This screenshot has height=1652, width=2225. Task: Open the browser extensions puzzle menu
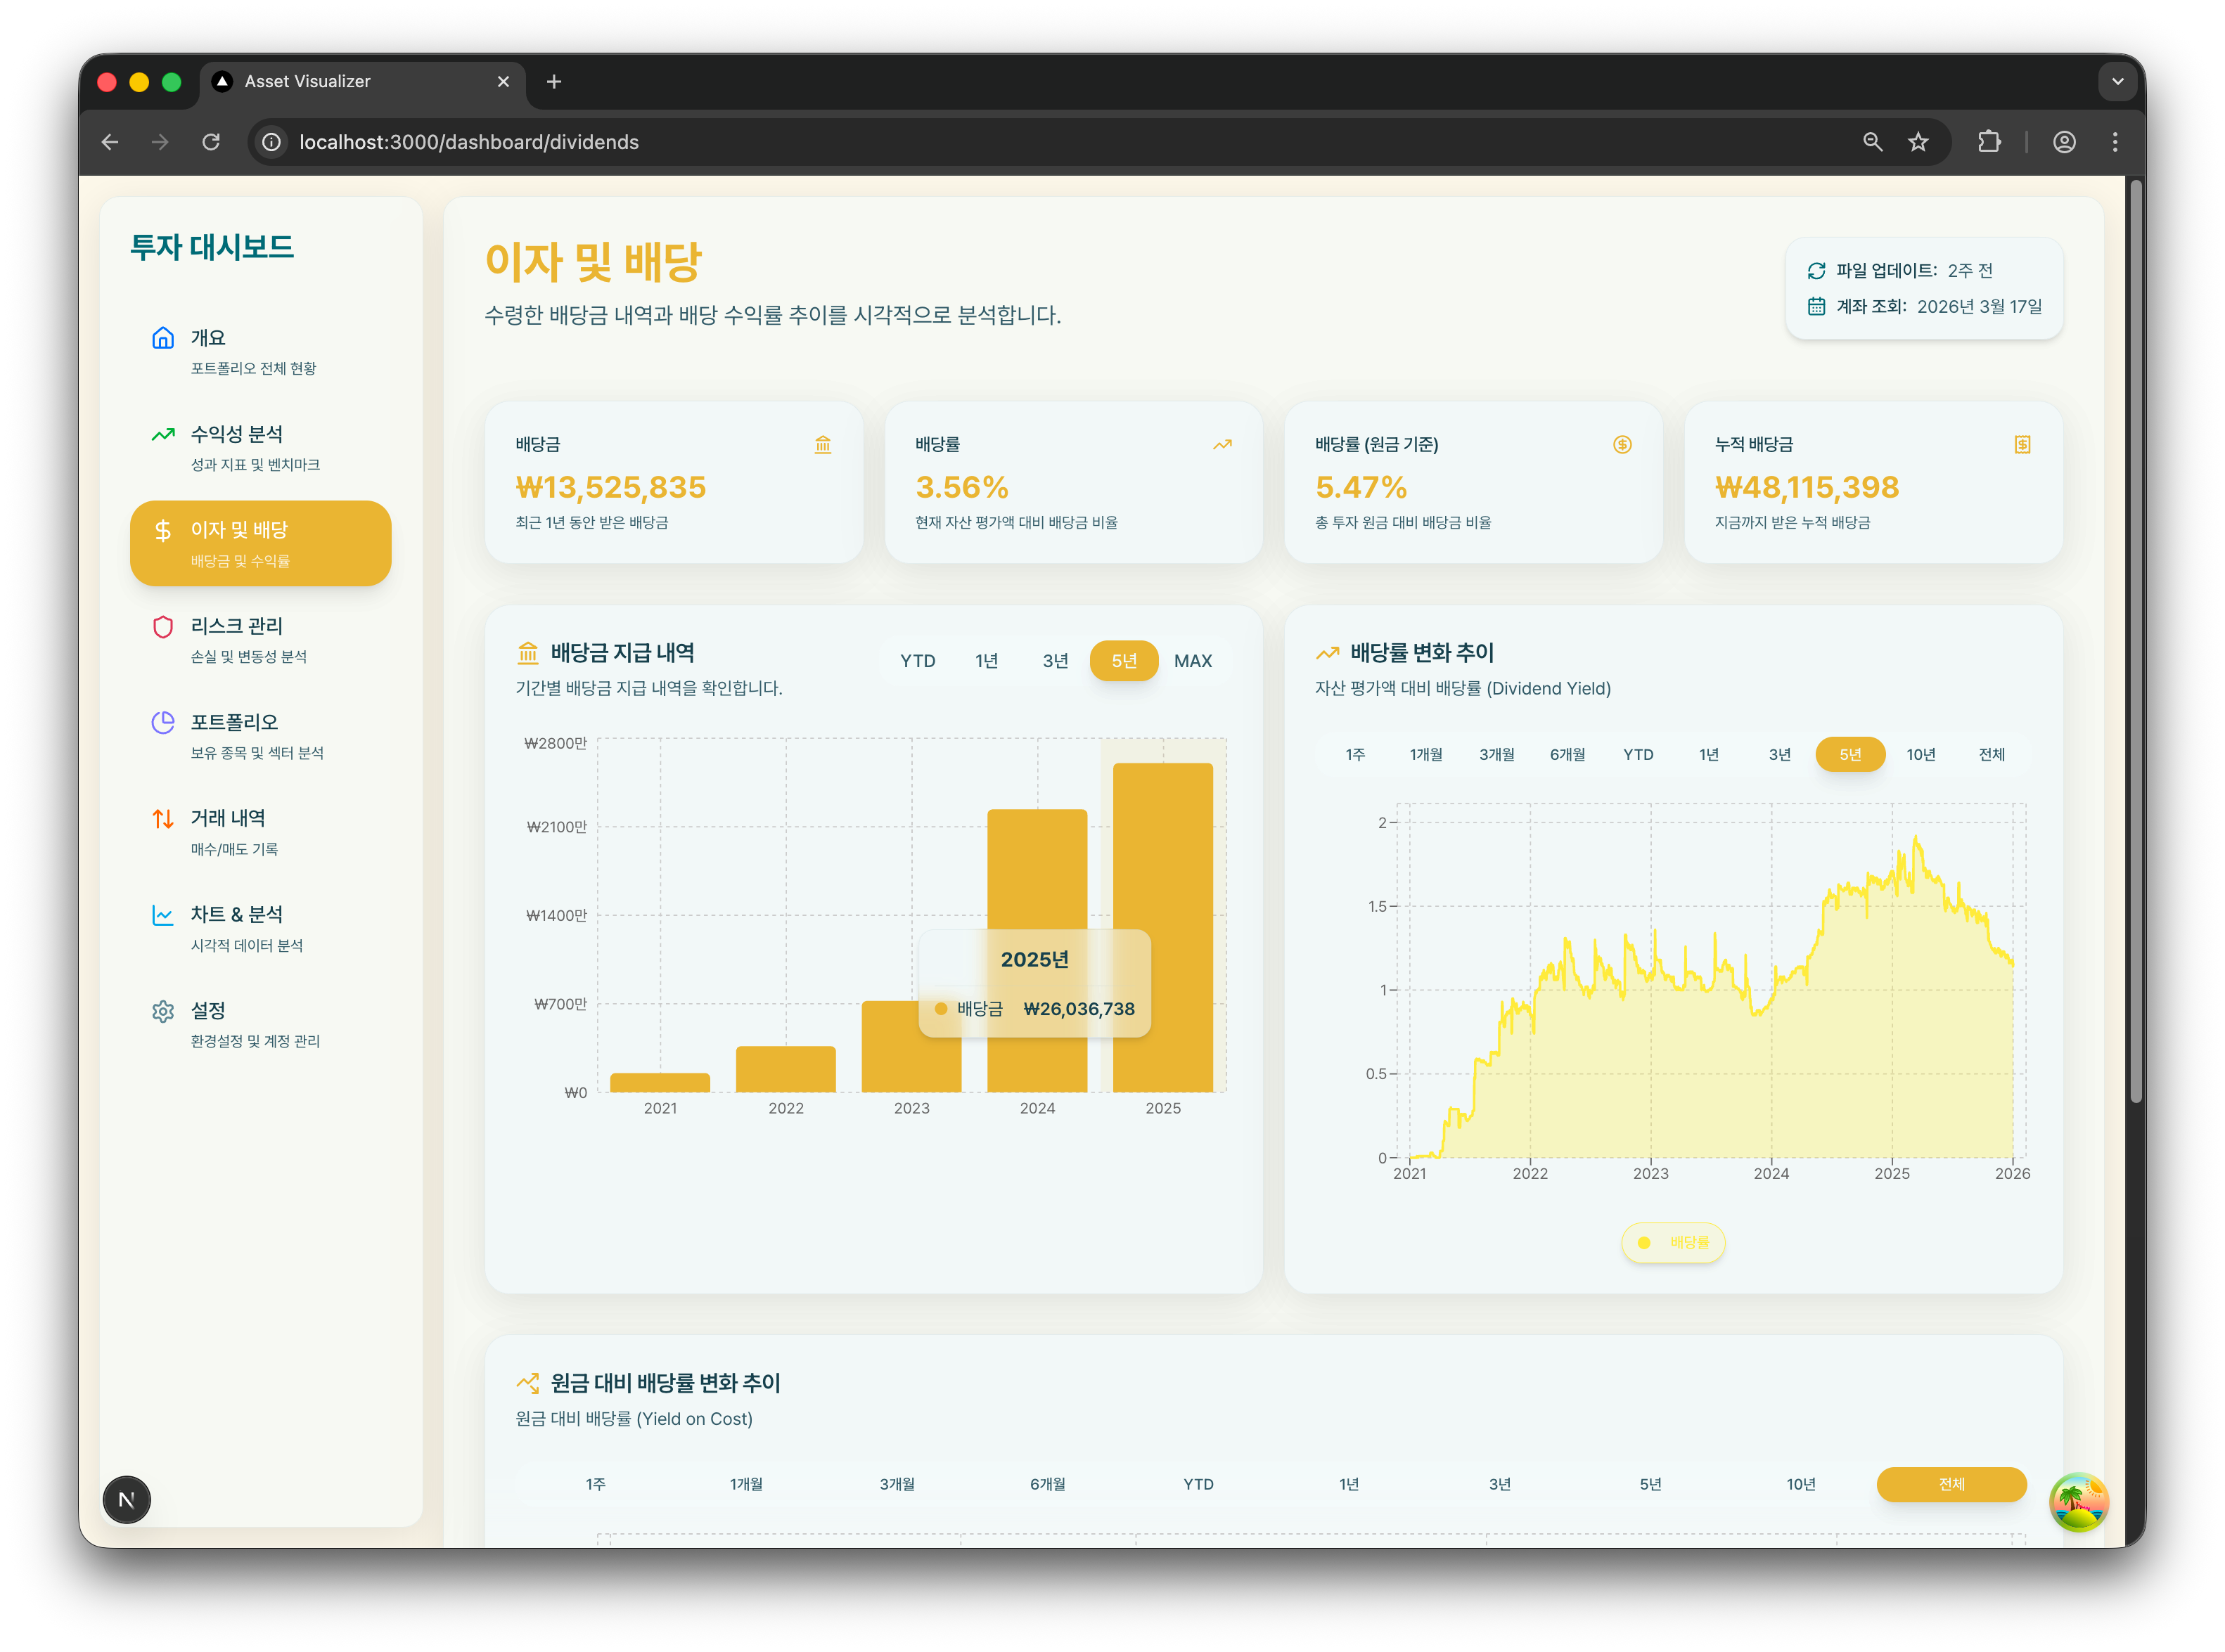pyautogui.click(x=1989, y=142)
